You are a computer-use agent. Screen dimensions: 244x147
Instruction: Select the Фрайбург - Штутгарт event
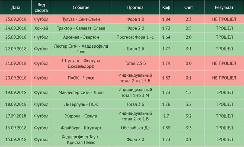click(81, 128)
